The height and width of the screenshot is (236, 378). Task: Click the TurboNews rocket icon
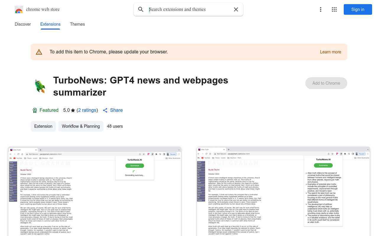pyautogui.click(x=40, y=86)
